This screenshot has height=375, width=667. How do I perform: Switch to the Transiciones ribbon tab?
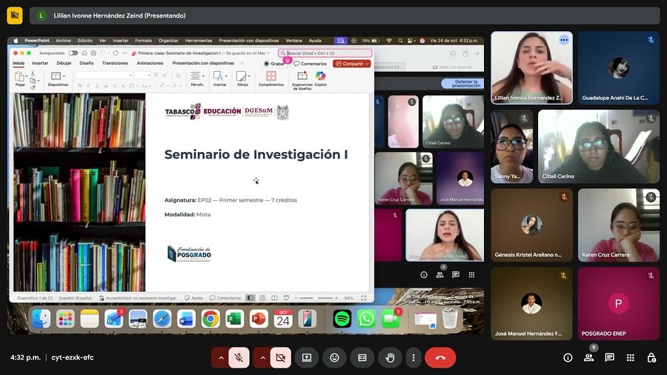[x=115, y=64]
